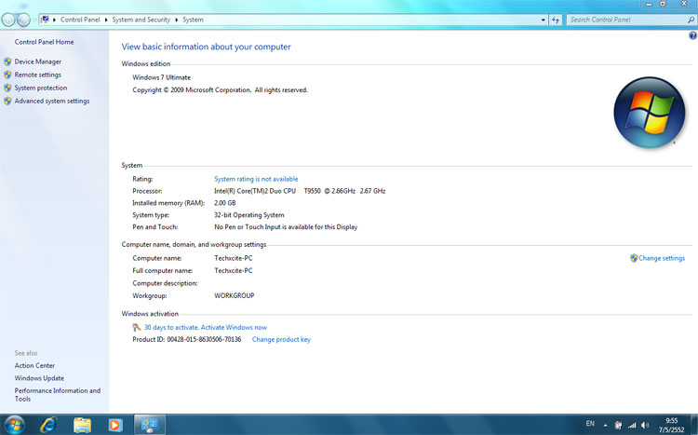Click the volume speaker tray icon

click(x=645, y=425)
